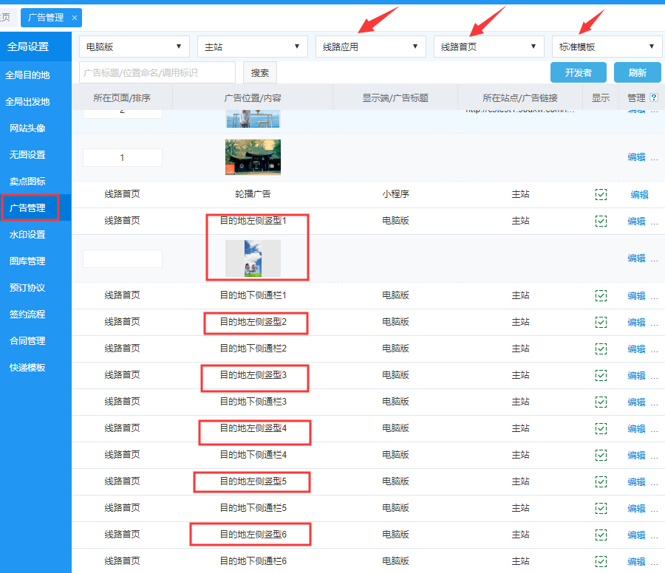This screenshot has height=573, width=665.
Task: Expand the 线路应用 dropdown
Action: [370, 47]
